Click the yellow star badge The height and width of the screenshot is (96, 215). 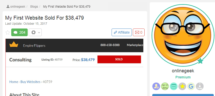[x=182, y=86]
